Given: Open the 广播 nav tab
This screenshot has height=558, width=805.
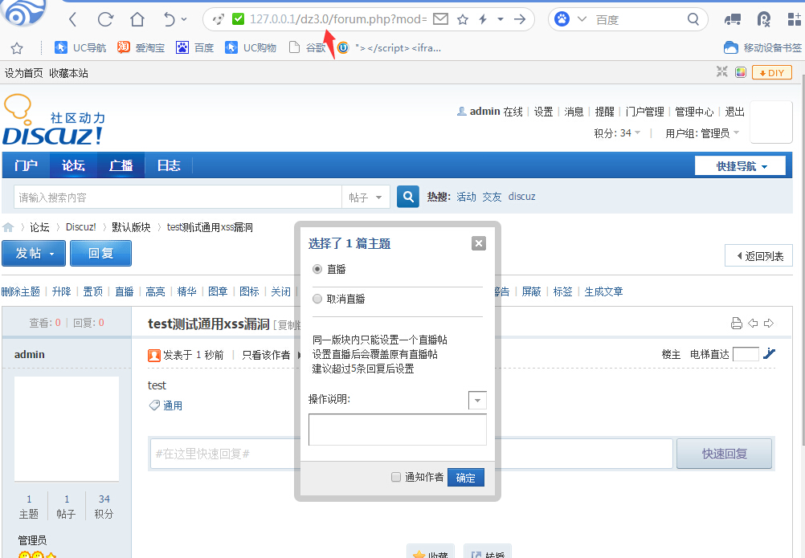Looking at the screenshot, I should [x=121, y=165].
